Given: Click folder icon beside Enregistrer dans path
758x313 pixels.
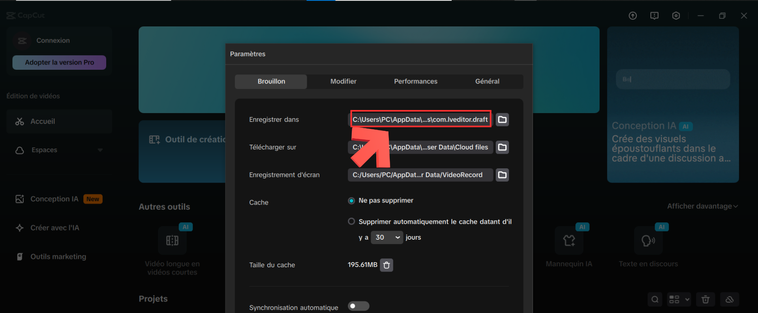Looking at the screenshot, I should (x=502, y=119).
